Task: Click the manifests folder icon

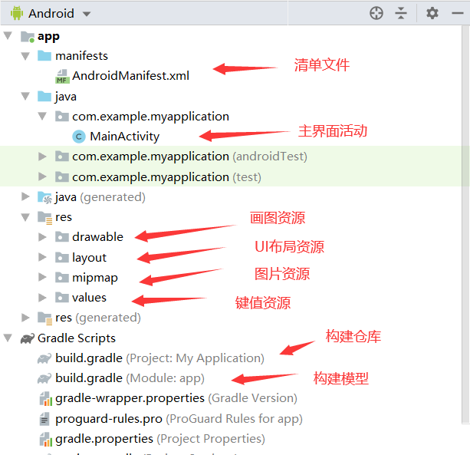Action: click(44, 56)
